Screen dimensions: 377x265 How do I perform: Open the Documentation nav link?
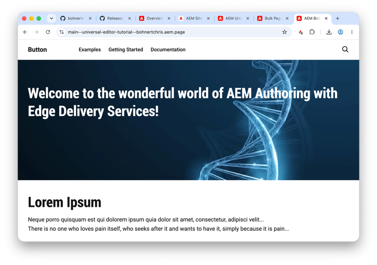point(168,50)
